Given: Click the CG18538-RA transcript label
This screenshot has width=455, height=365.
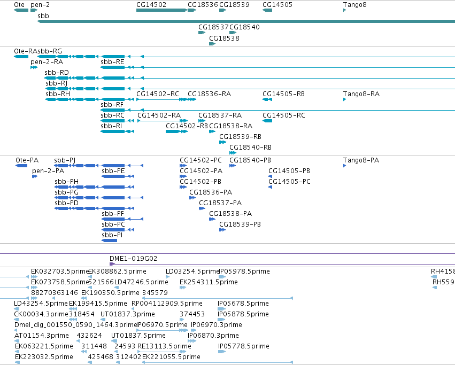Looking at the screenshot, I should point(230,126).
